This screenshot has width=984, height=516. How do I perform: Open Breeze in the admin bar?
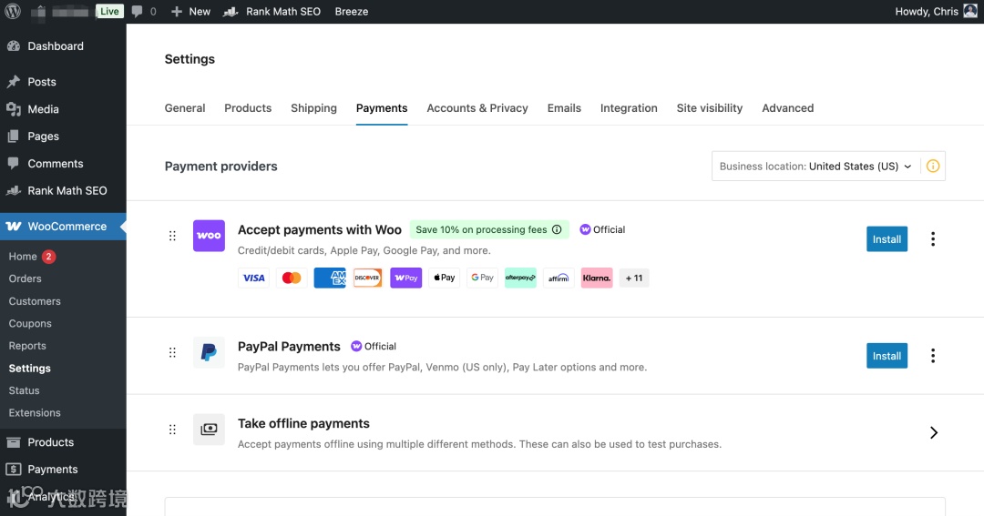tap(352, 11)
